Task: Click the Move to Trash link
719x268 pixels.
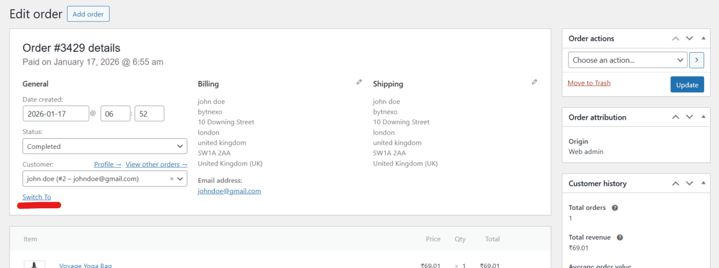Action: pyautogui.click(x=589, y=83)
